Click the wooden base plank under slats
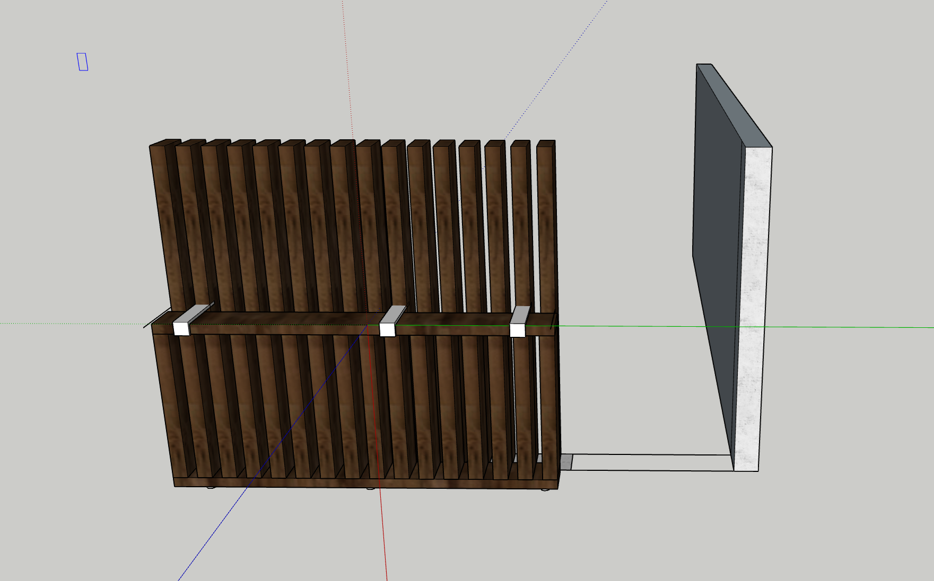This screenshot has height=581, width=934. pyautogui.click(x=366, y=483)
